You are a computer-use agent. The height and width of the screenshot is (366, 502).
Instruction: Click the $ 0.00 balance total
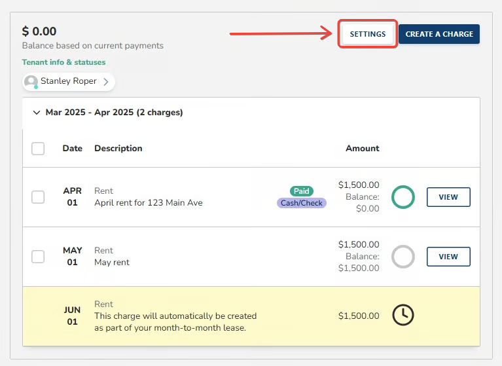(x=39, y=31)
